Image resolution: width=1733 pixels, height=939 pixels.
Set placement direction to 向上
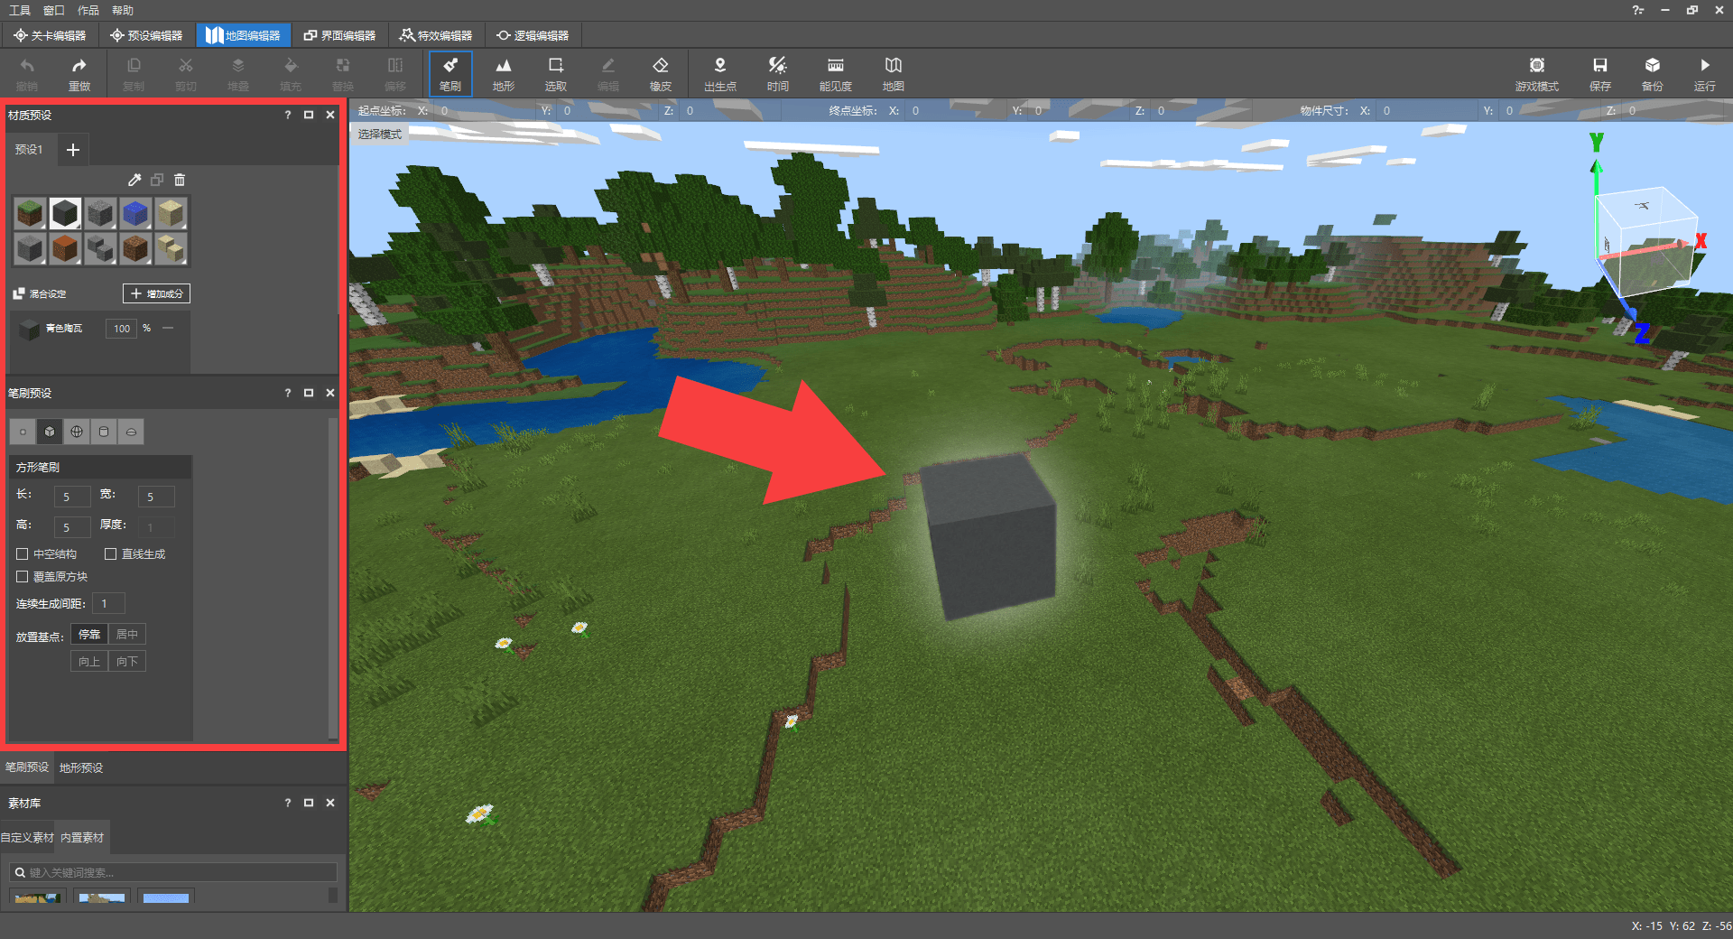coord(89,662)
